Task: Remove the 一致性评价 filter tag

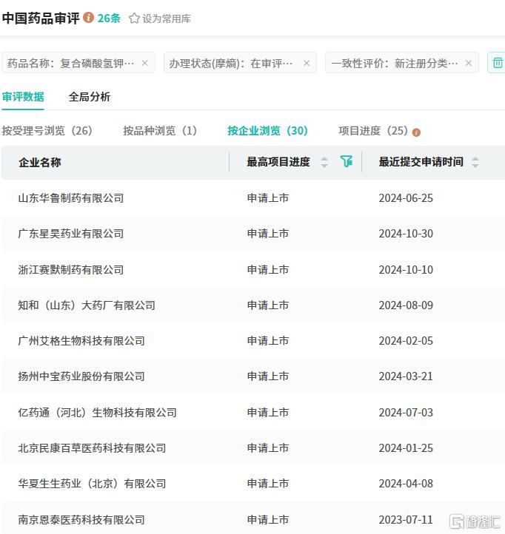Action: click(x=469, y=63)
